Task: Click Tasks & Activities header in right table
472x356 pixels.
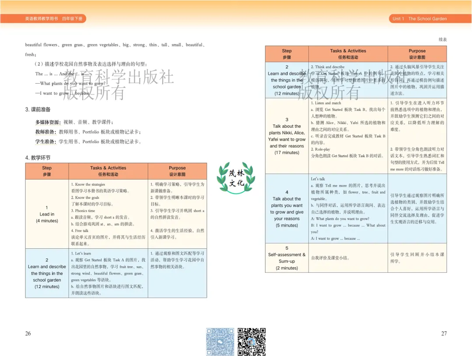Action: pos(348,54)
